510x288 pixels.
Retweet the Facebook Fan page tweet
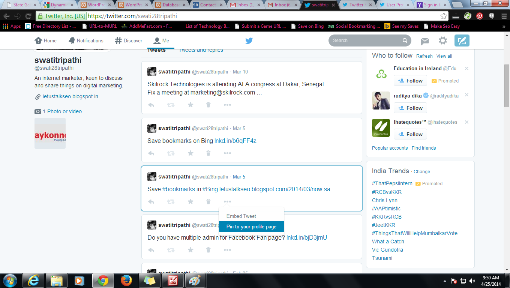tap(171, 250)
